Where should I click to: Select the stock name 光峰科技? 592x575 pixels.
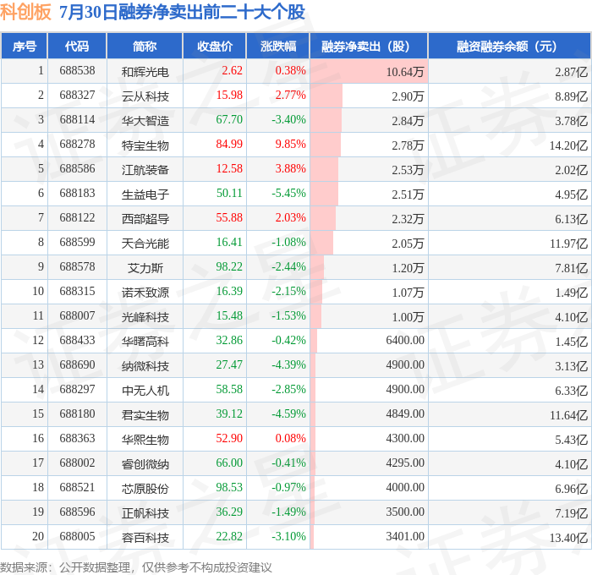145,317
